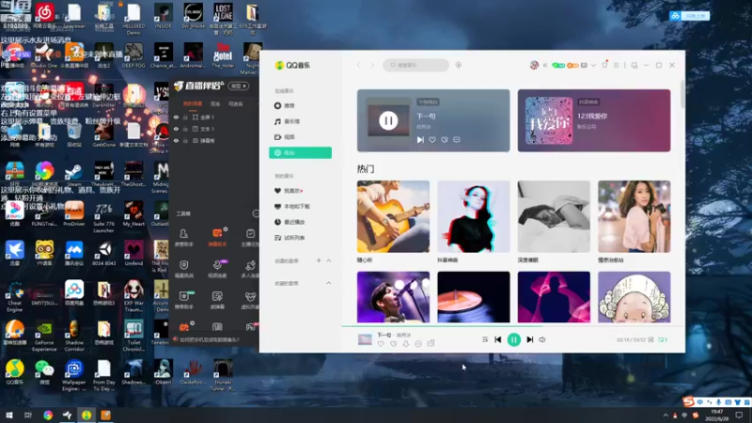Open the play queue with 5 songs

tap(663, 339)
